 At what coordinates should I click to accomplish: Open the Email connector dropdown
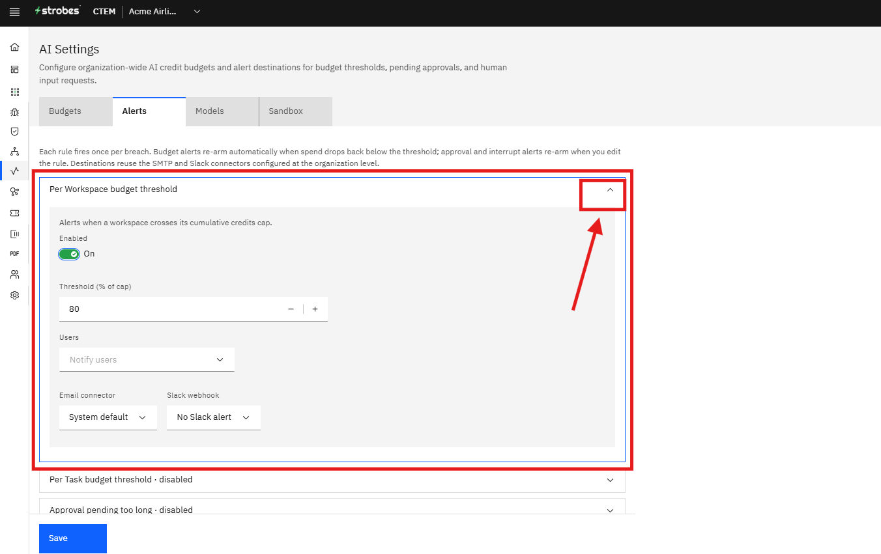point(108,417)
